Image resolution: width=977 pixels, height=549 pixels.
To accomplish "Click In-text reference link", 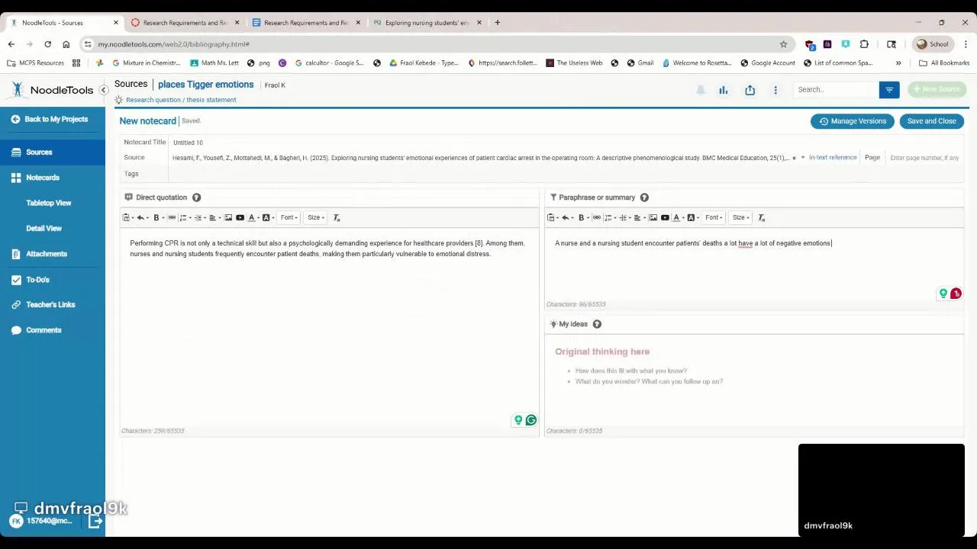I will pos(833,158).
